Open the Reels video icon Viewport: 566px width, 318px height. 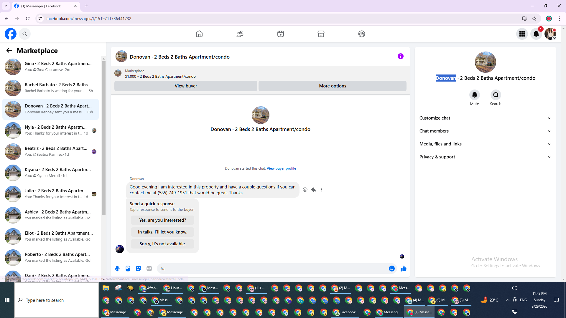point(281,34)
